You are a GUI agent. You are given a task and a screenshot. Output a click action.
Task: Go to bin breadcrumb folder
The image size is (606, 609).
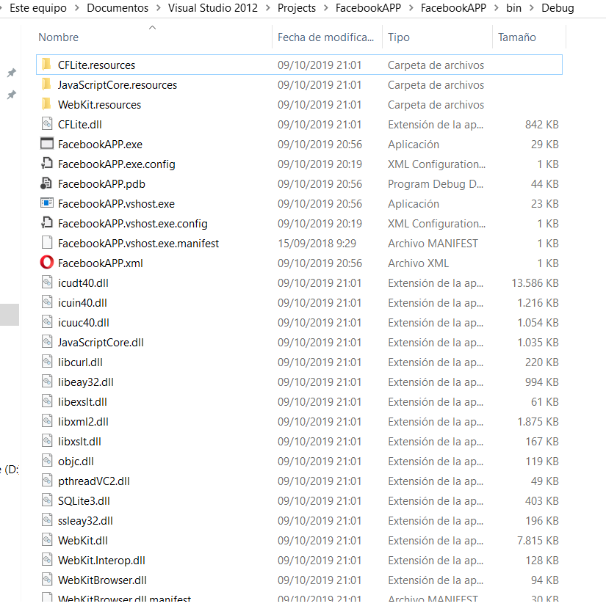pos(513,8)
